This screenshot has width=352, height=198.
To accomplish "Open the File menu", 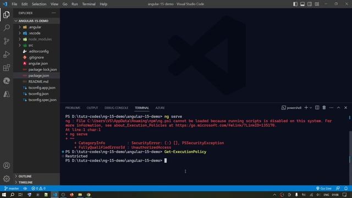I will [14, 4].
